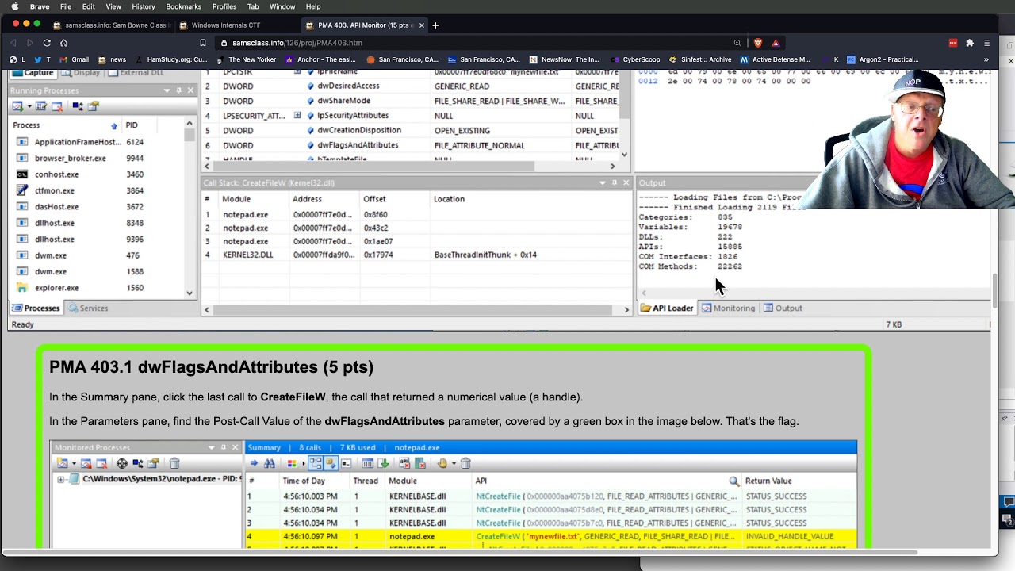The height and width of the screenshot is (571, 1015).
Task: Open Call Stack panel dropdown arrow
Action: [x=602, y=182]
